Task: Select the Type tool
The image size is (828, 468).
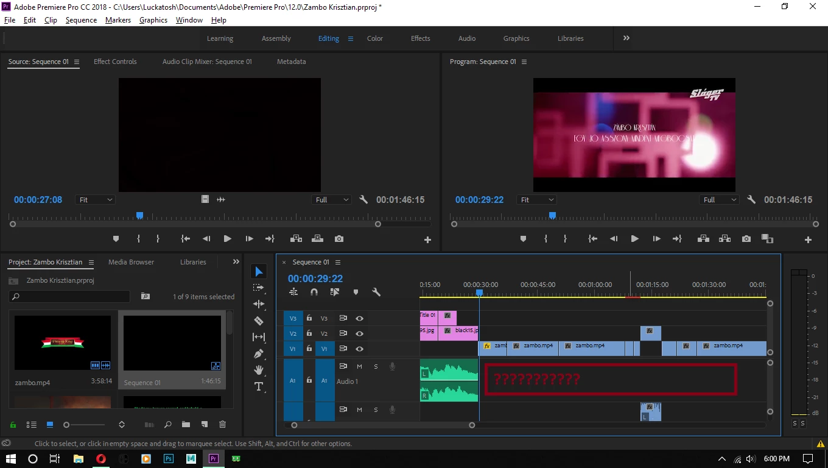Action: tap(259, 386)
